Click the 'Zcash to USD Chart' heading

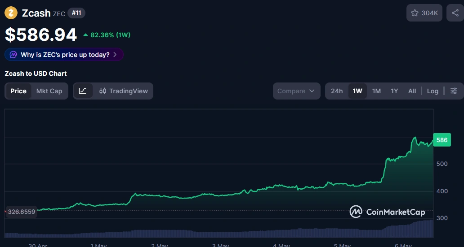click(36, 74)
